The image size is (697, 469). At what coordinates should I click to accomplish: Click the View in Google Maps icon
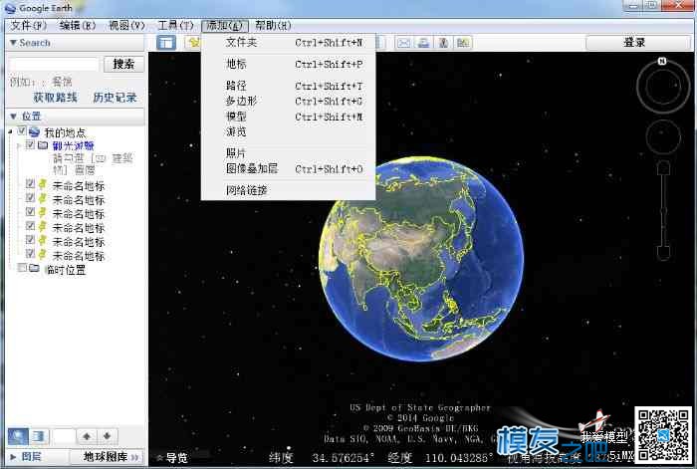(x=443, y=43)
